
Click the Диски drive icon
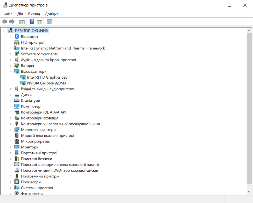[x=17, y=95]
